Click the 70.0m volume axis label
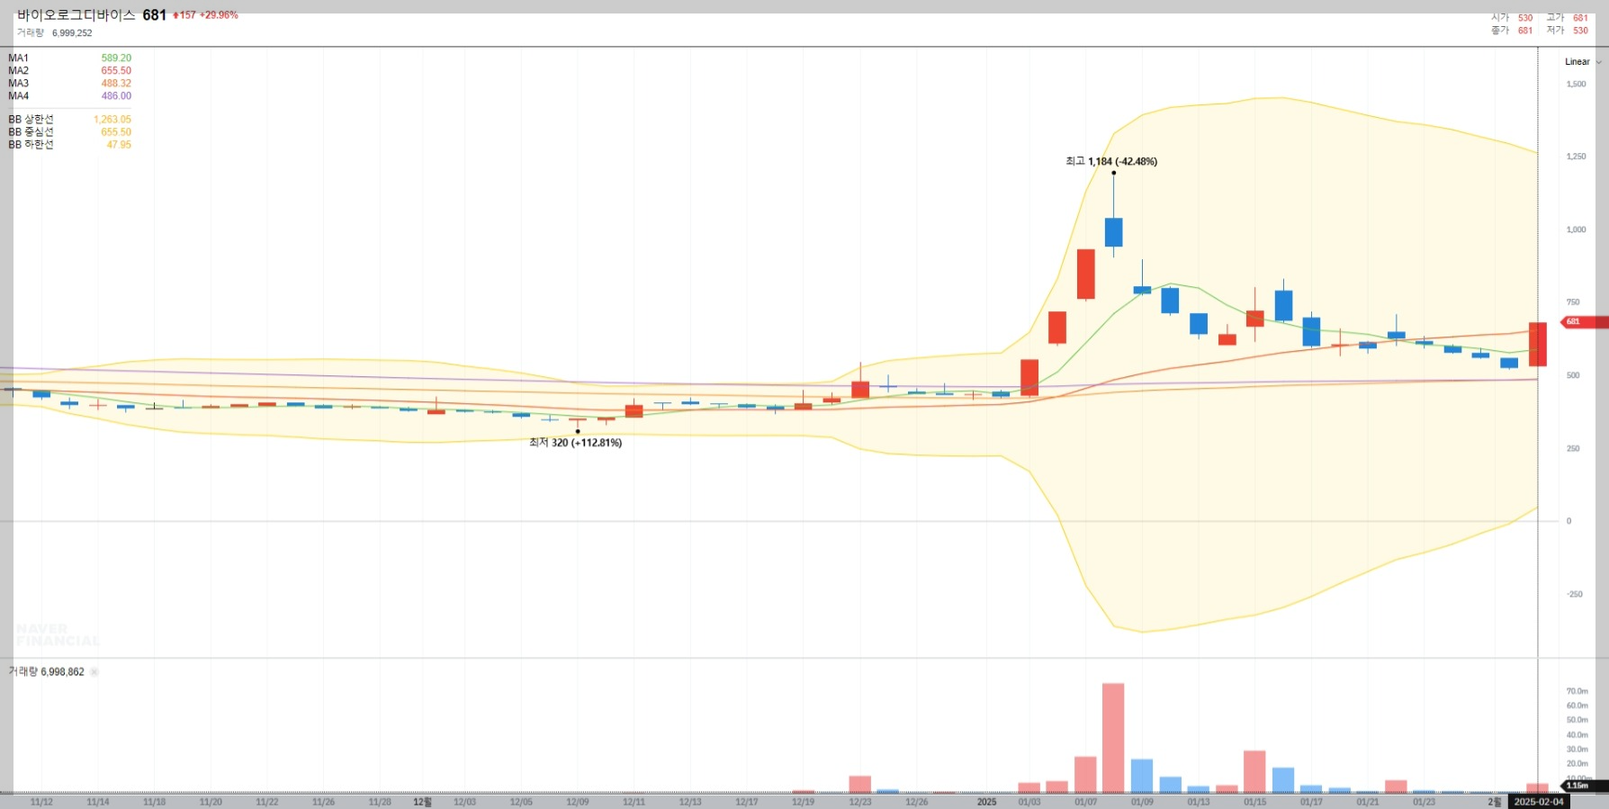1609x809 pixels. [1577, 692]
